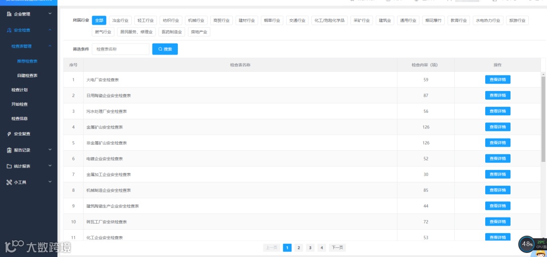Screen dimensions: 547x257
Task: Filter by 烟花爆竹
Action: tap(434, 21)
